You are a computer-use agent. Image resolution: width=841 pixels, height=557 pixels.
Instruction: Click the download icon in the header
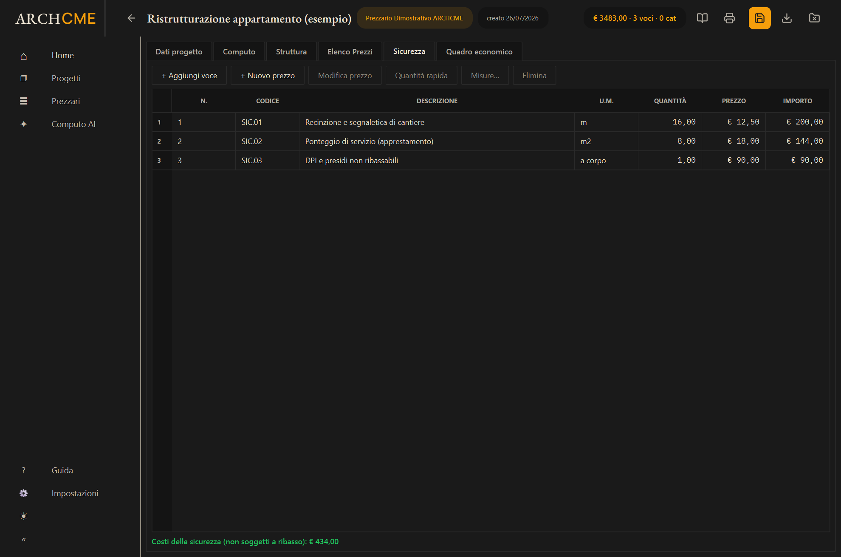(787, 18)
